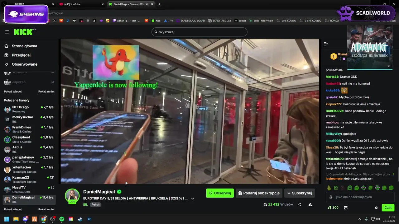The image size is (399, 224).
Task: Open SCADI TASK LIST bookmark
Action: (x=219, y=21)
